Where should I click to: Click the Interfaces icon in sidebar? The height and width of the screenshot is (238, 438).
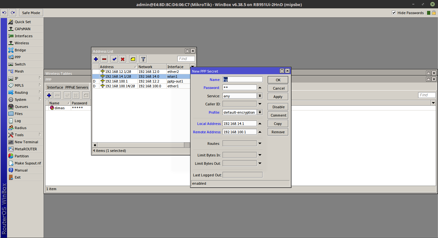[11, 36]
